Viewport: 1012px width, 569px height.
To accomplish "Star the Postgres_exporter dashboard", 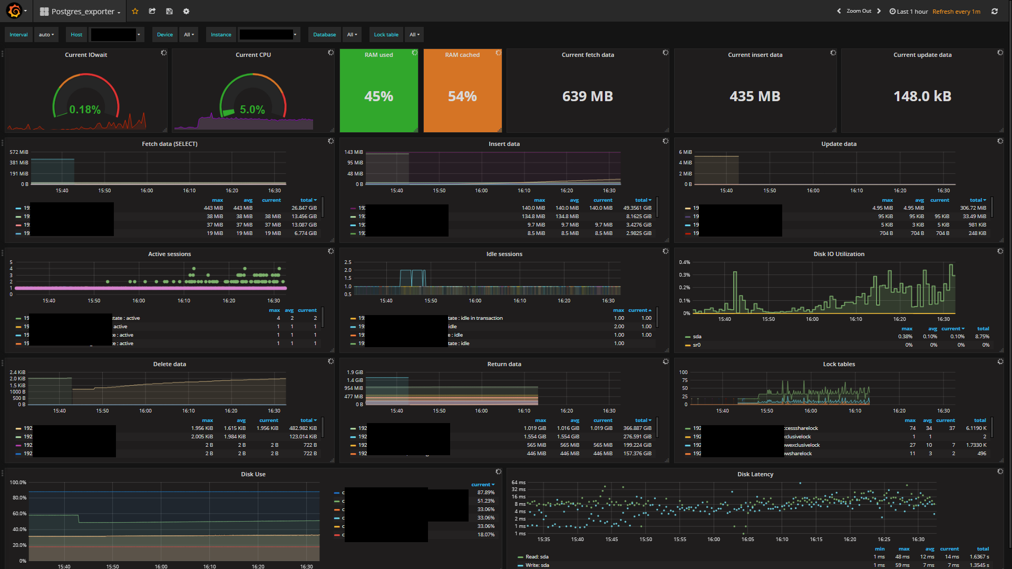I will point(135,11).
